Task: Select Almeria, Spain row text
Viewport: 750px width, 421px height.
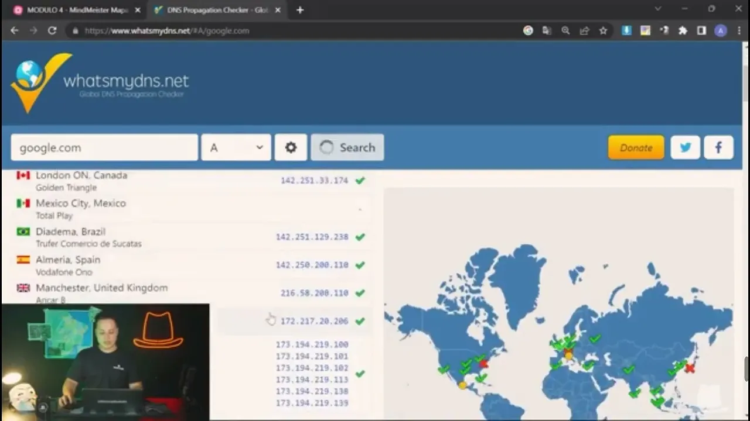Action: tap(68, 260)
